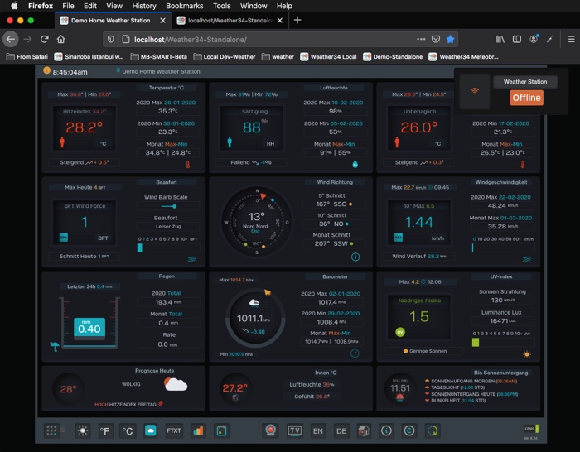
Task: Switch to the Demo Home Weather Station tab
Action: click(x=110, y=21)
